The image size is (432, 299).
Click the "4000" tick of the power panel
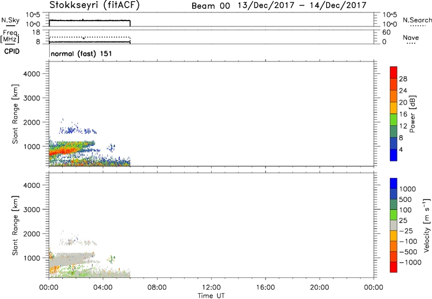tap(32, 74)
